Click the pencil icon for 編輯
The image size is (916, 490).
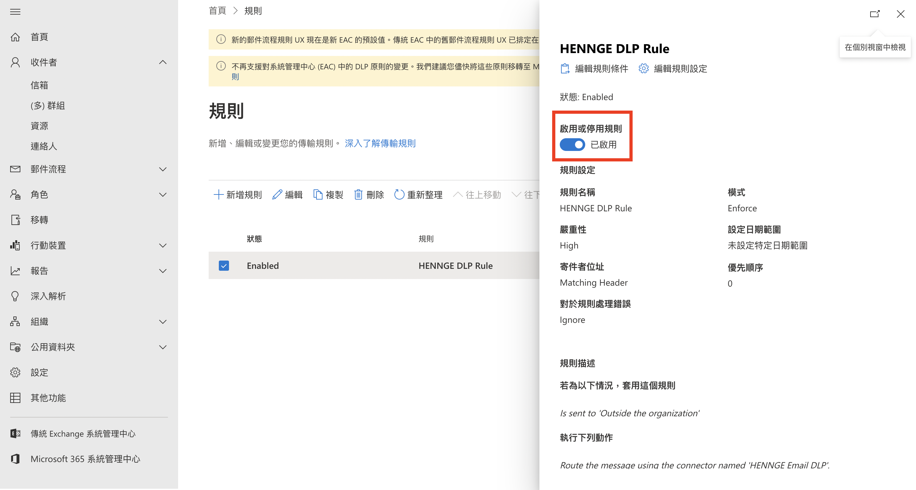277,195
